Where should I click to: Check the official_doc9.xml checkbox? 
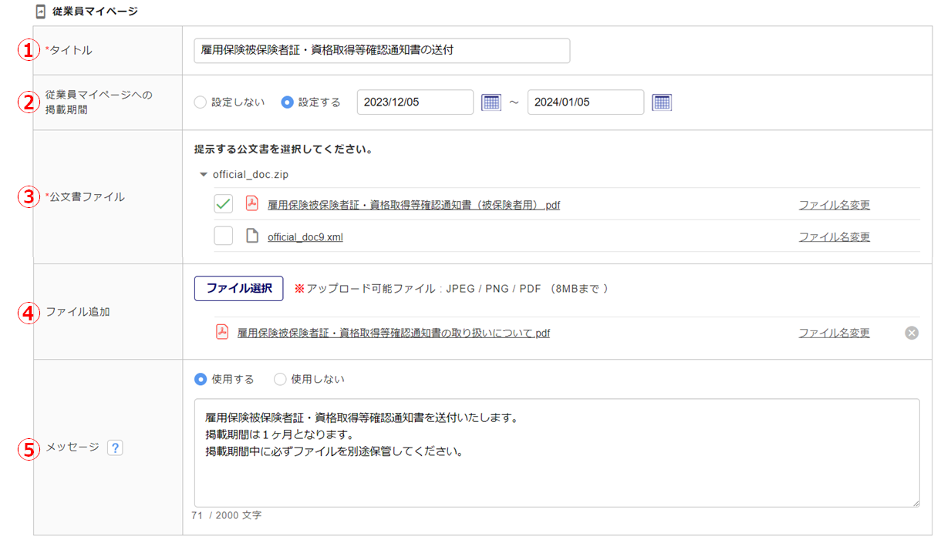pyautogui.click(x=224, y=236)
